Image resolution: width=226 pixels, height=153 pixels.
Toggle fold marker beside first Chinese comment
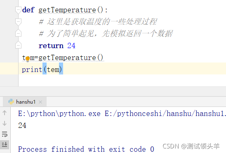pos(18,22)
